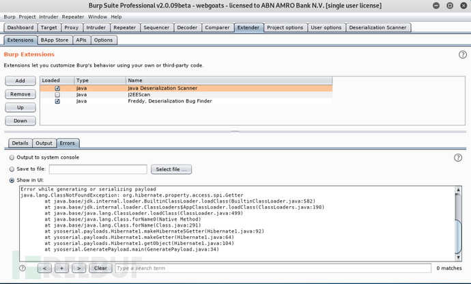
Task: Show extension Details tab
Action: coord(20,143)
